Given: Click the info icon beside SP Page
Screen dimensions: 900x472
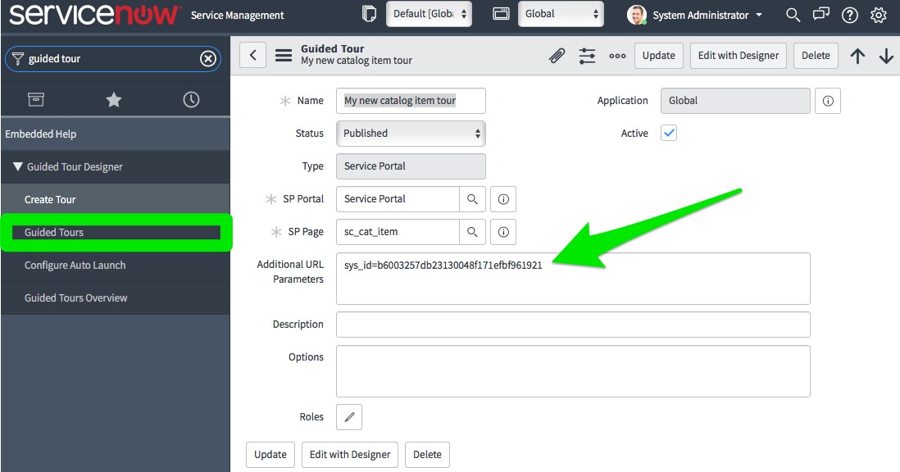Looking at the screenshot, I should tap(502, 232).
